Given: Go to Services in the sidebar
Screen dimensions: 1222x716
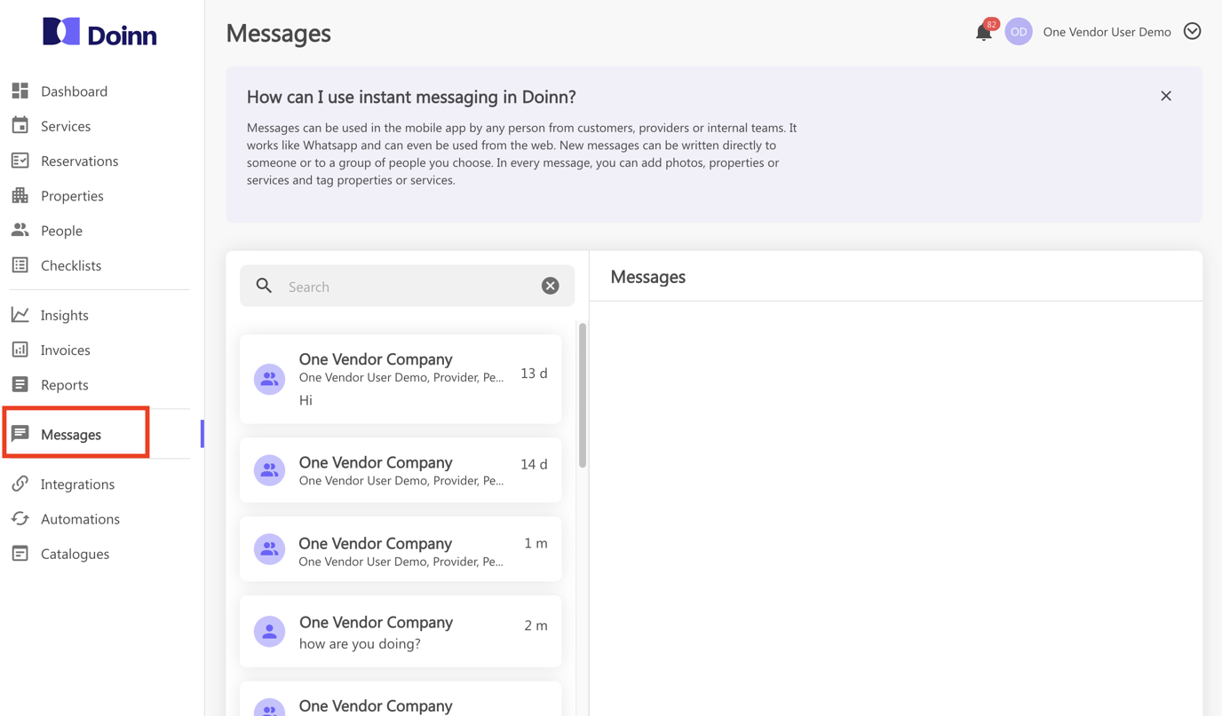Looking at the screenshot, I should 65,126.
